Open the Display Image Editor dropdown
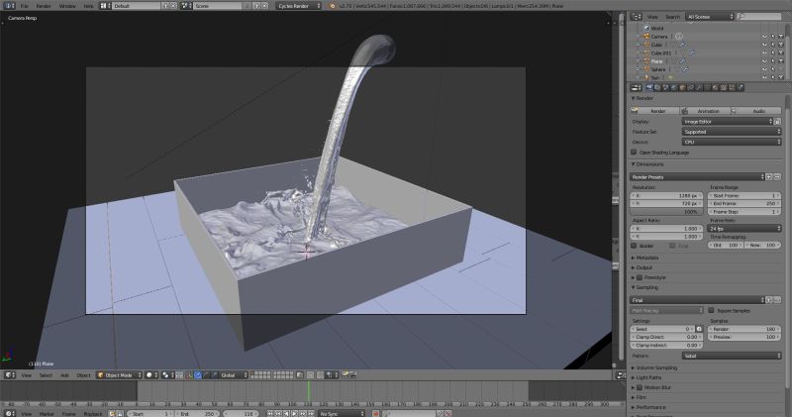The height and width of the screenshot is (417, 792). [728, 121]
